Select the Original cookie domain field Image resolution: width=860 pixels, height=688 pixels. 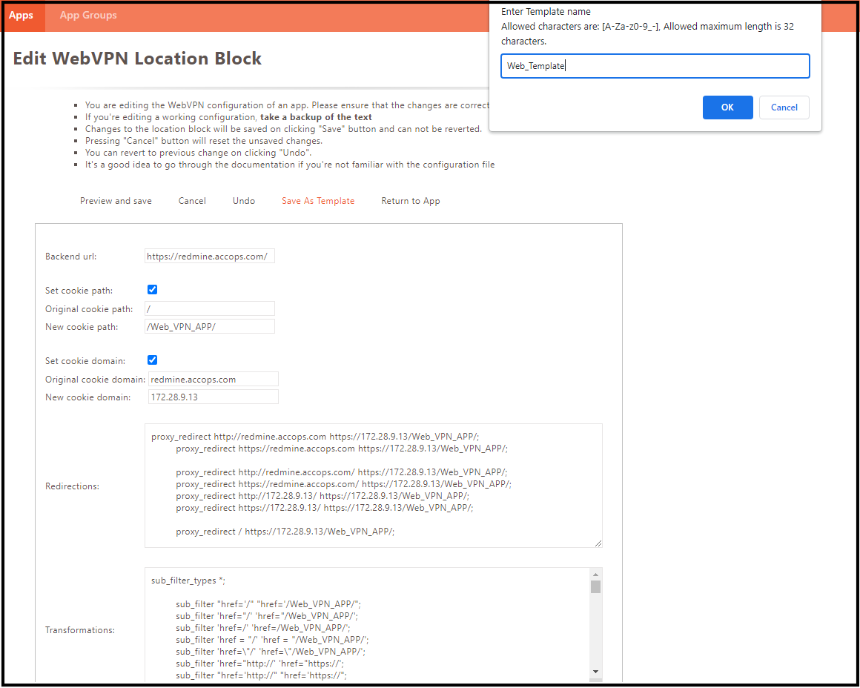point(213,378)
